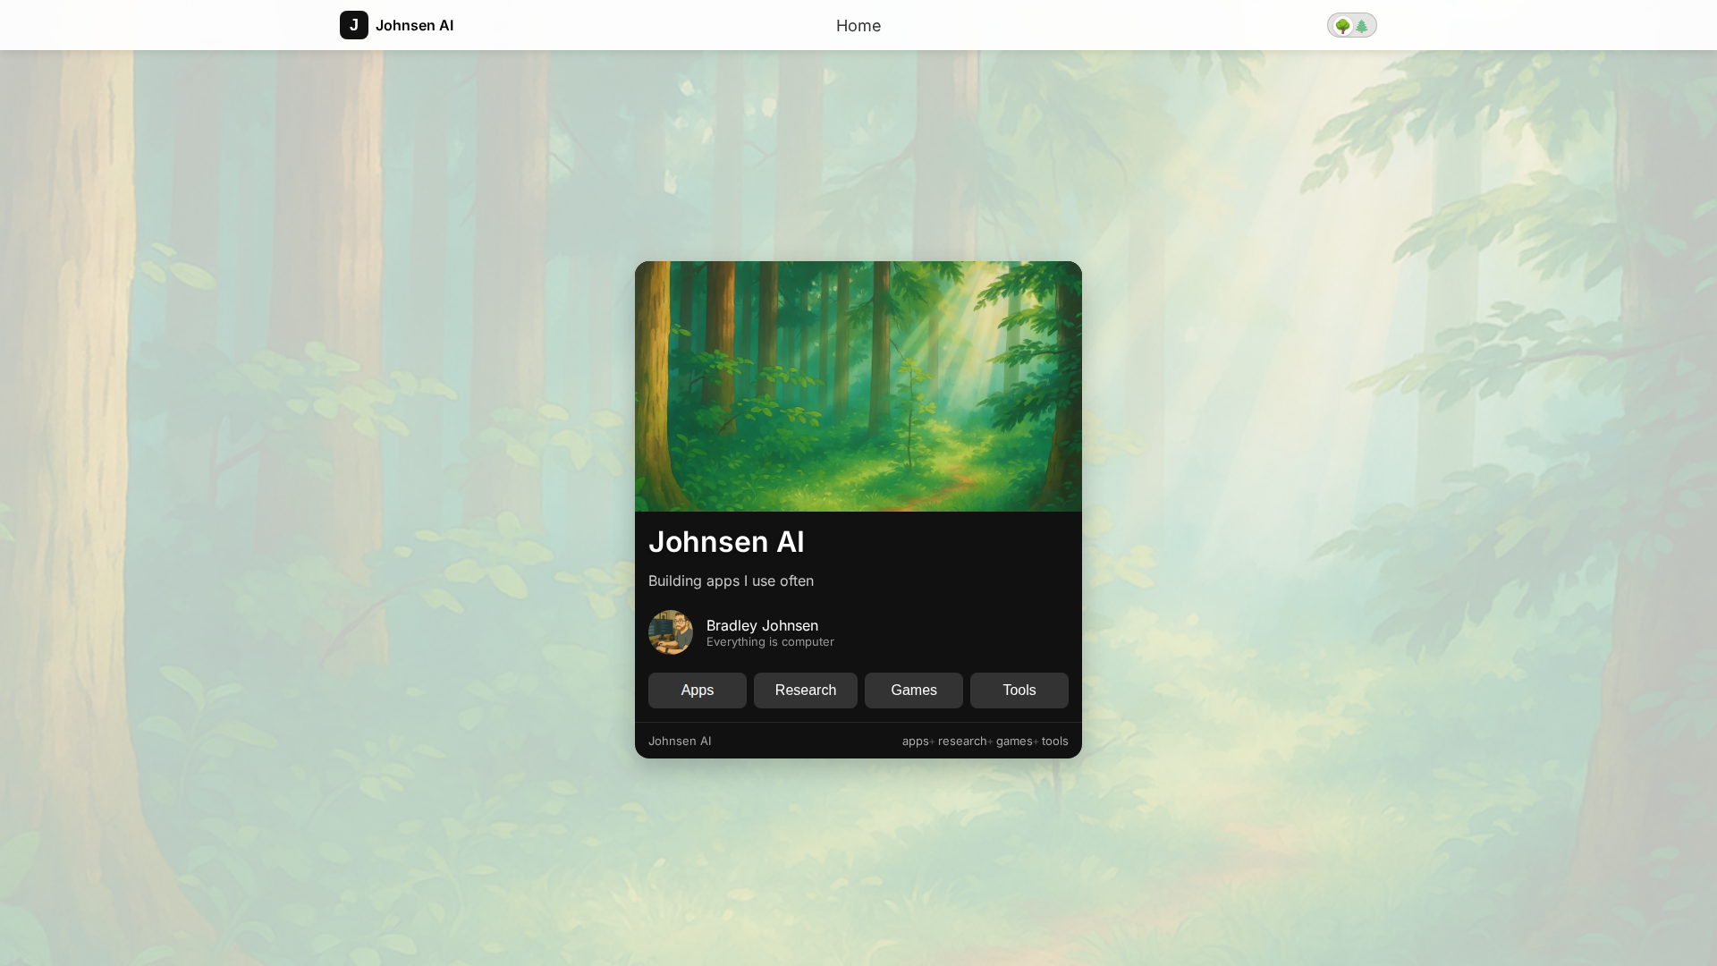Open the Home navigation link
The width and height of the screenshot is (1717, 966).
(858, 25)
